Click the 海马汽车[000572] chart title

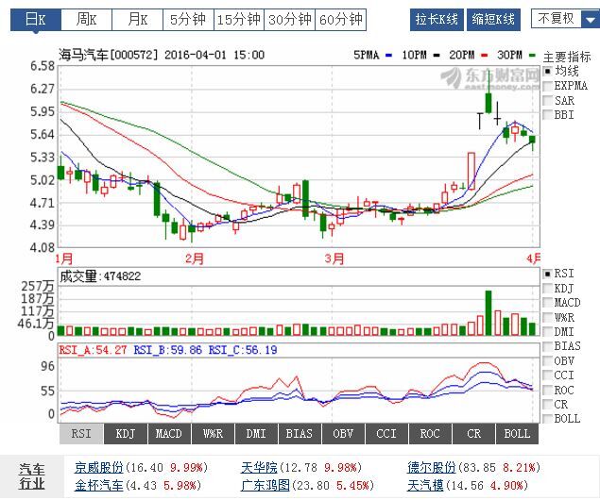(109, 55)
